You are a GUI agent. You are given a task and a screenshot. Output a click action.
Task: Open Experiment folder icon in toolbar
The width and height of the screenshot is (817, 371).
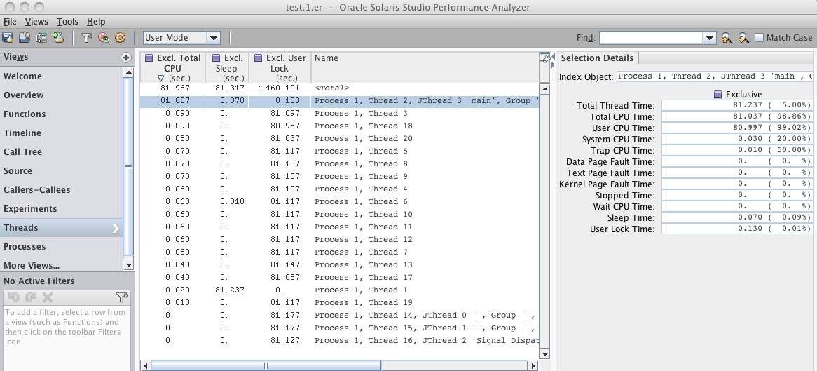point(25,38)
